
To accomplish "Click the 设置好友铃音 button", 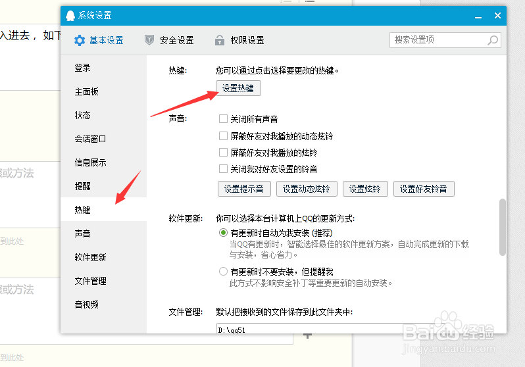I will pos(424,189).
